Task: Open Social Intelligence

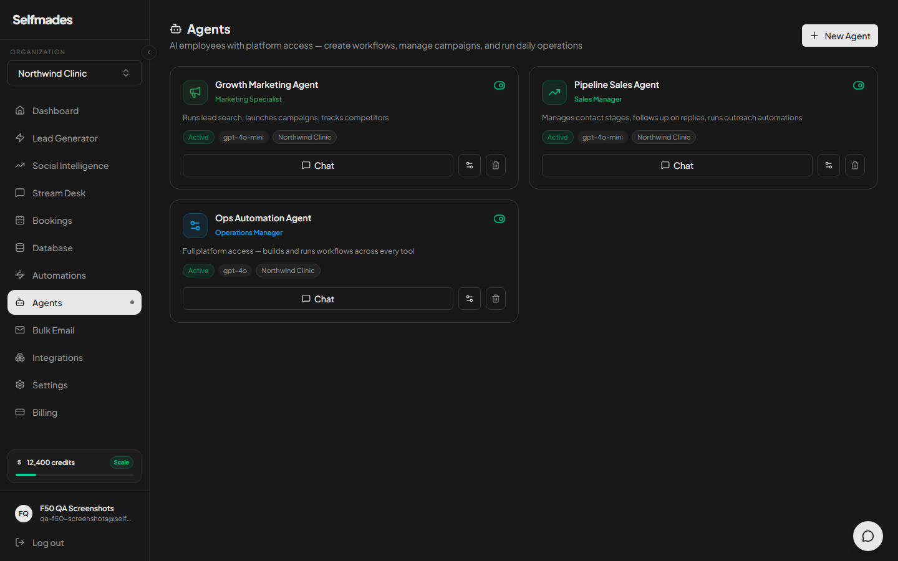Action: click(74, 165)
